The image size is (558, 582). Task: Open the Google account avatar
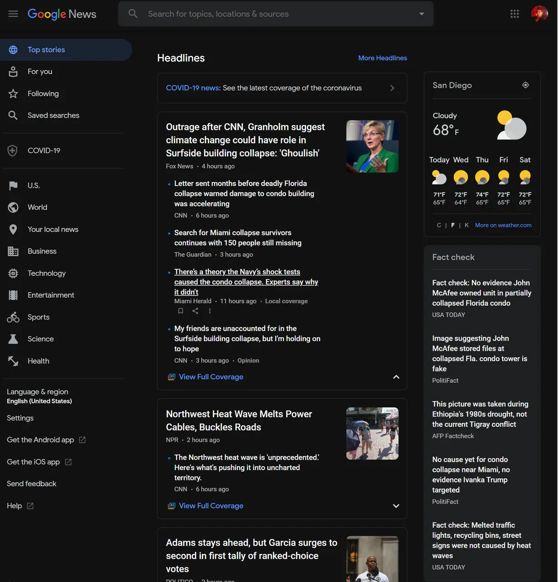[539, 14]
